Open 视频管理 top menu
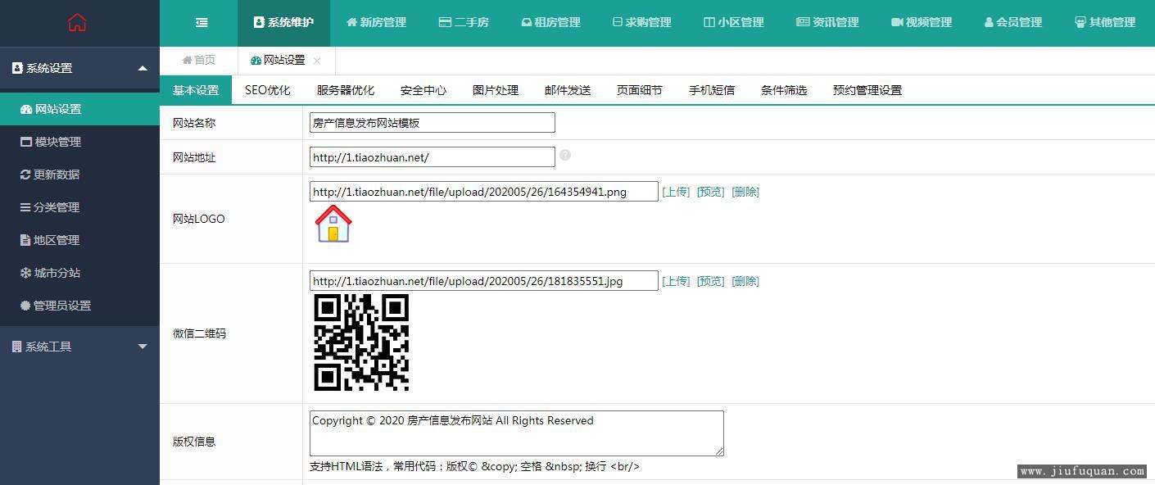Image resolution: width=1155 pixels, height=485 pixels. [x=922, y=22]
